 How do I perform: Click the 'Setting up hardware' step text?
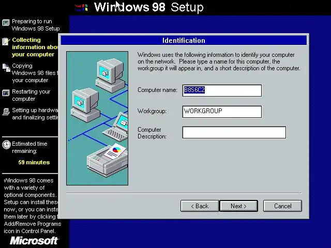click(35, 114)
